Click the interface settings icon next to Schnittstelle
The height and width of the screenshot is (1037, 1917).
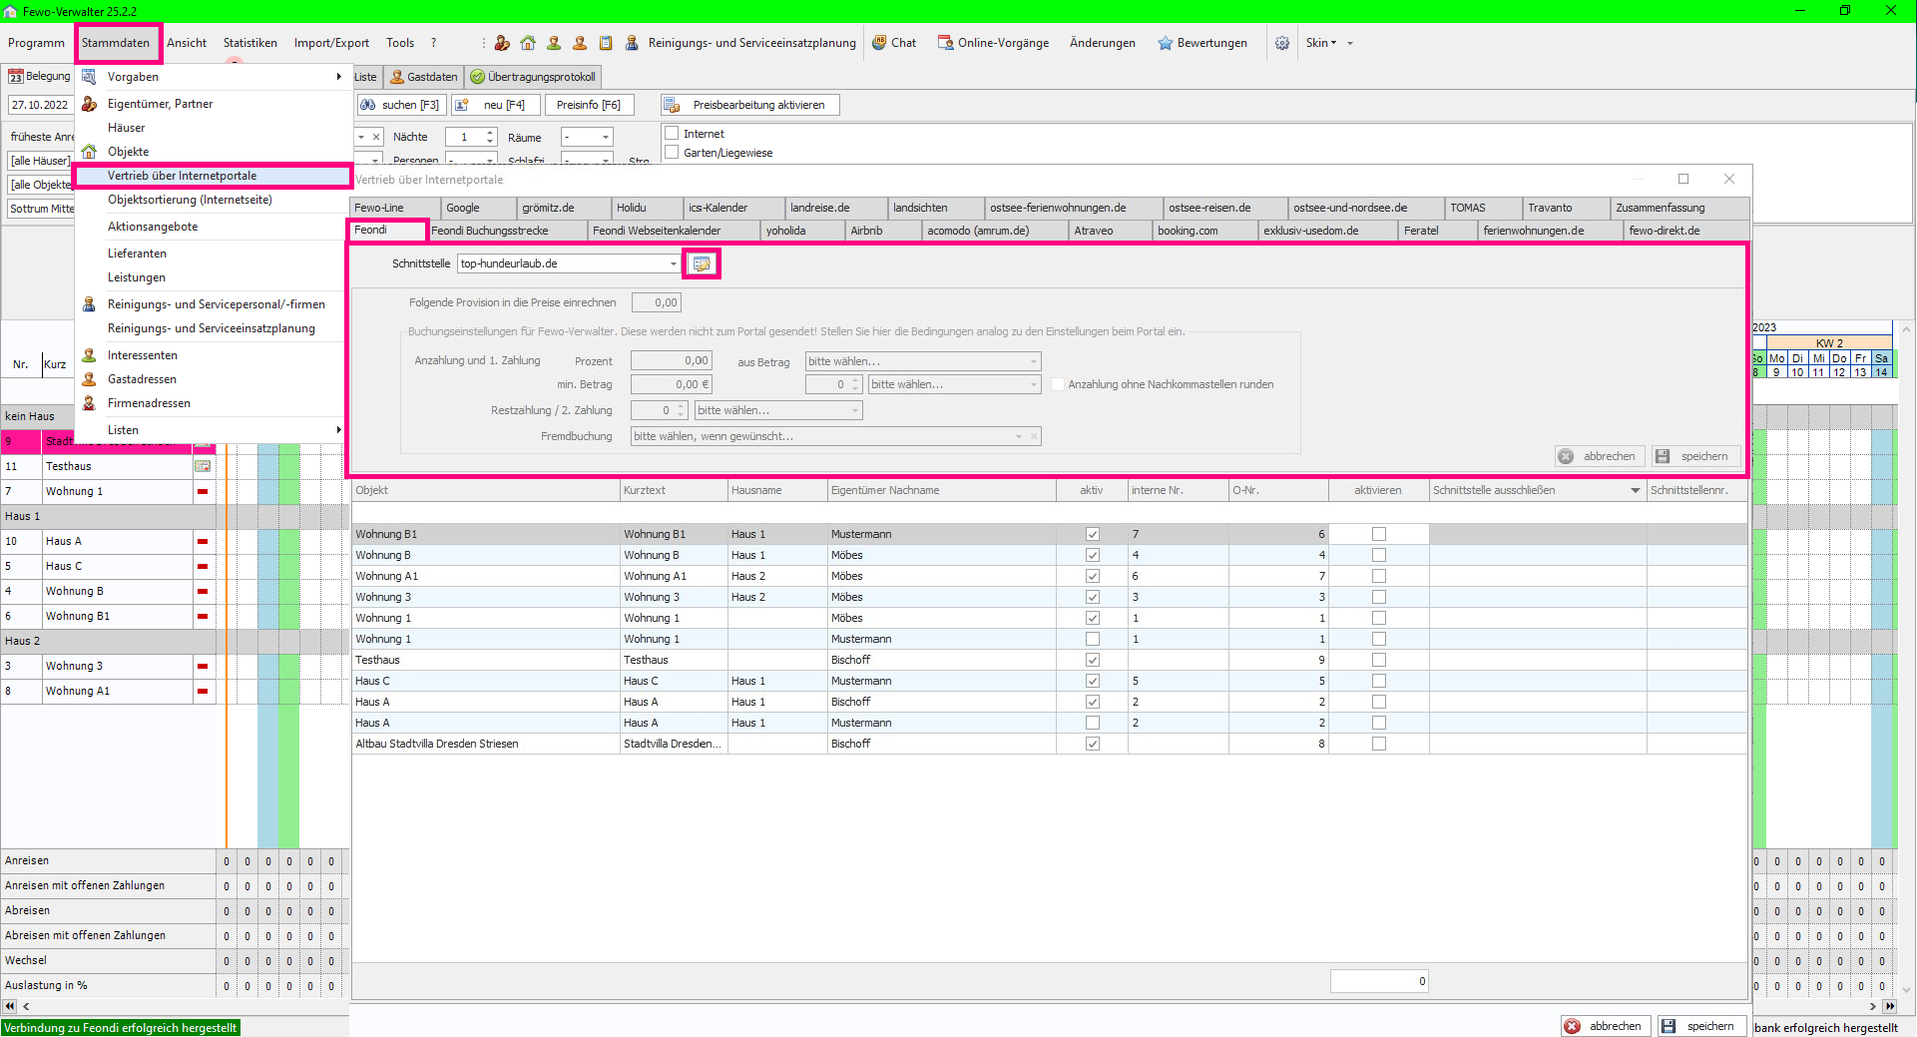coord(702,263)
